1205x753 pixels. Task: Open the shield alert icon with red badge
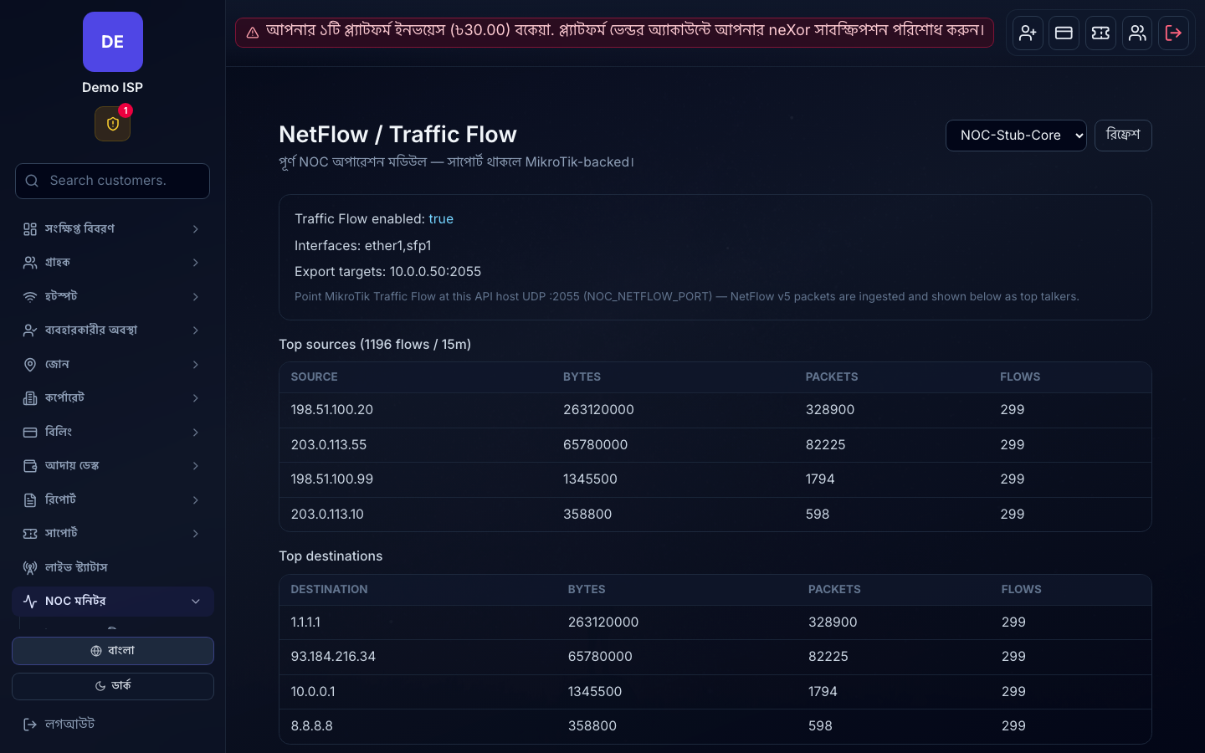[113, 124]
